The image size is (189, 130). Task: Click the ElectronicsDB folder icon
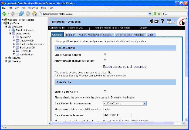click(18, 47)
